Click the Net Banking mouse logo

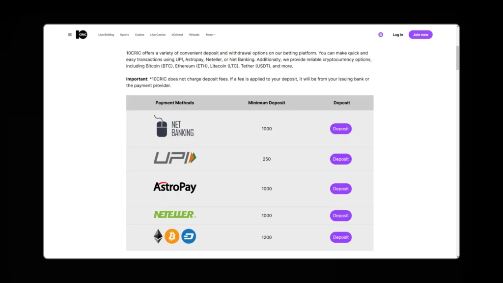[174, 127]
